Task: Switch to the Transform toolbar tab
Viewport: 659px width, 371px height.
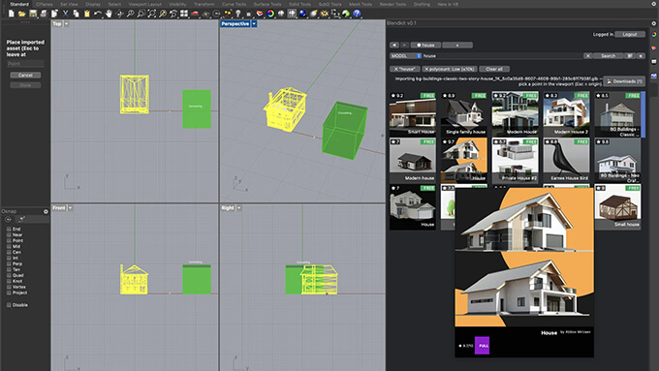Action: [x=204, y=4]
